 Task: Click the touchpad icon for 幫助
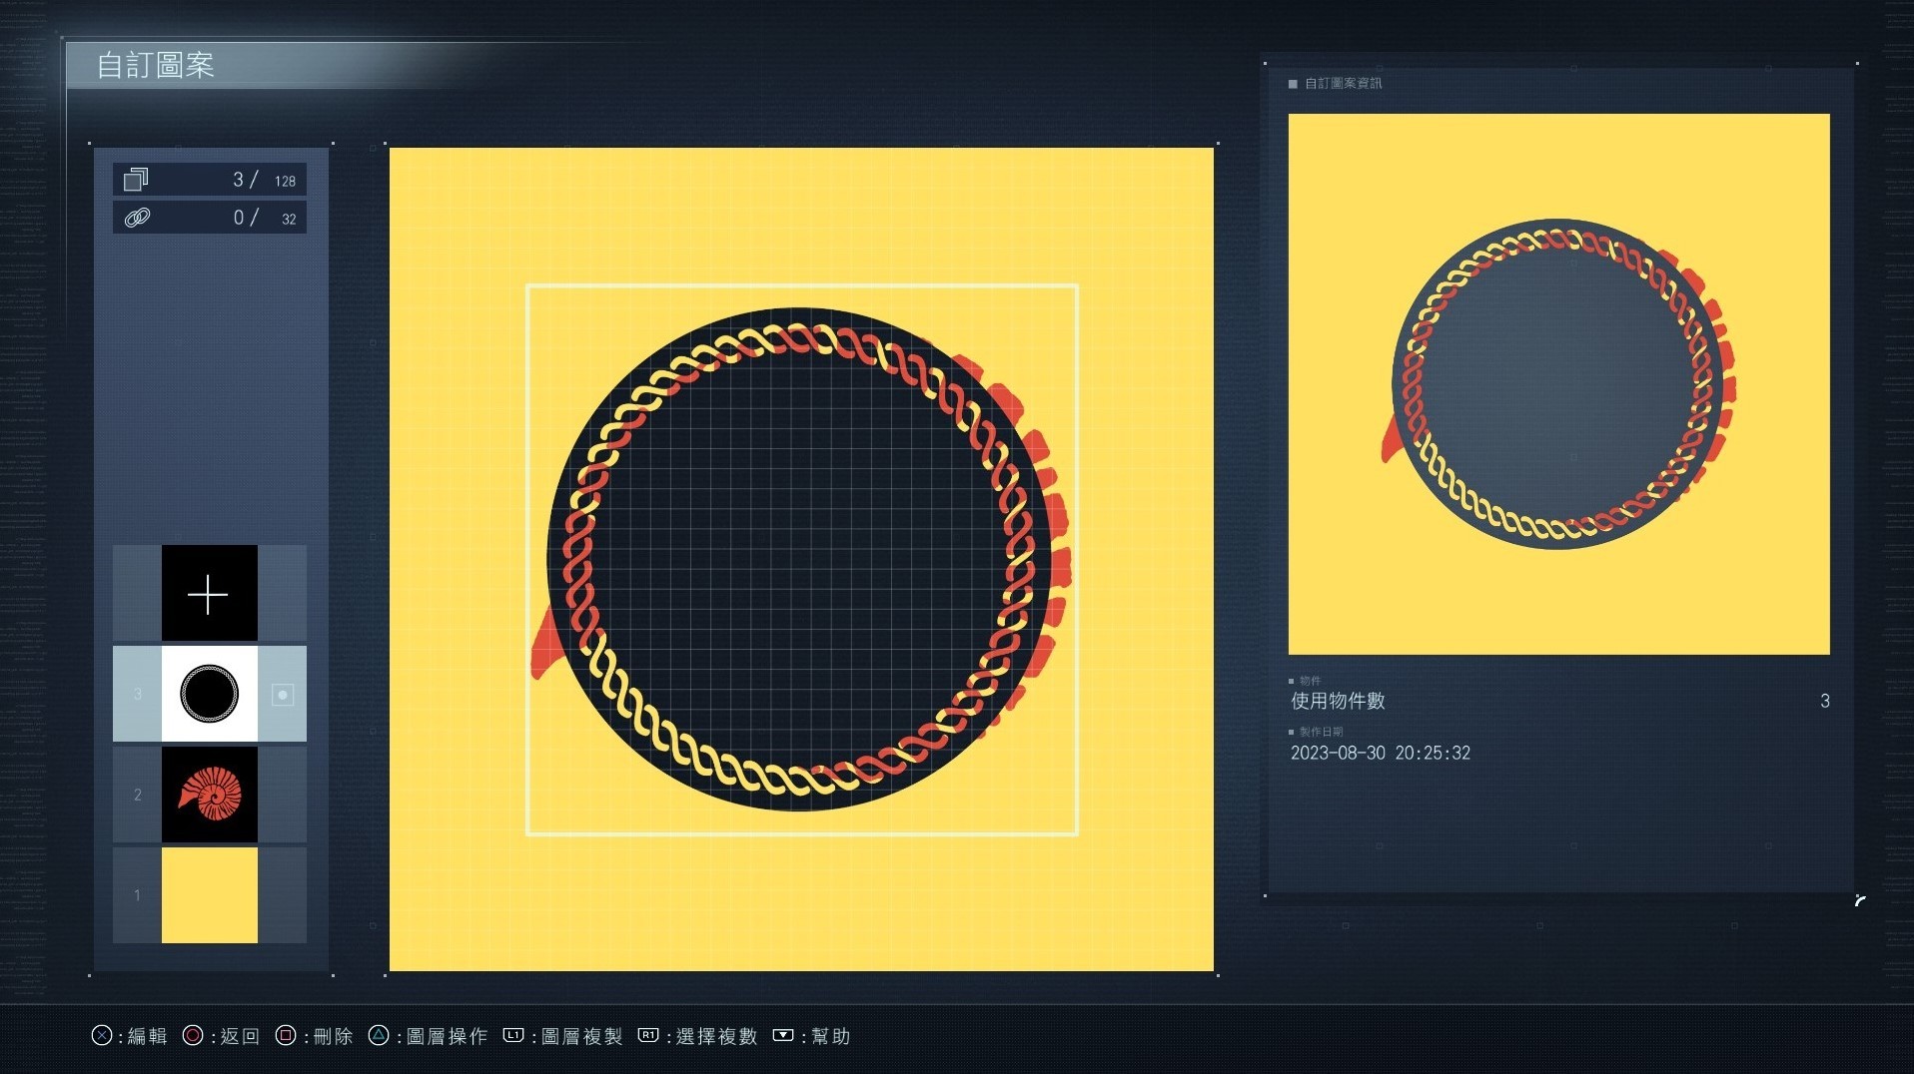click(783, 1035)
